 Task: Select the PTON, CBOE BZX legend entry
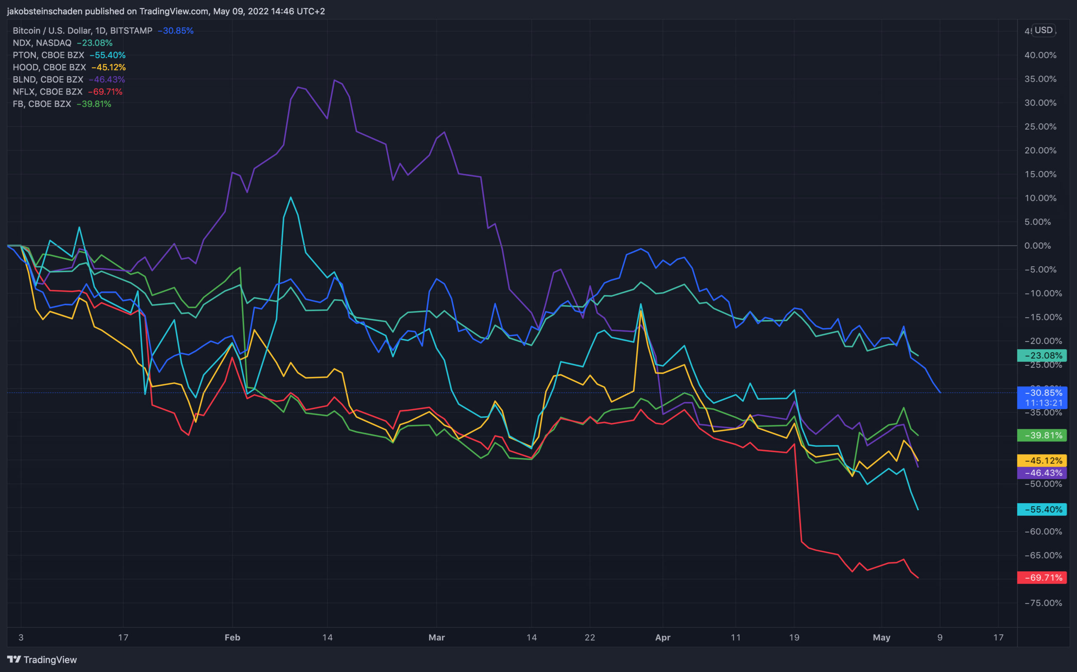point(69,55)
